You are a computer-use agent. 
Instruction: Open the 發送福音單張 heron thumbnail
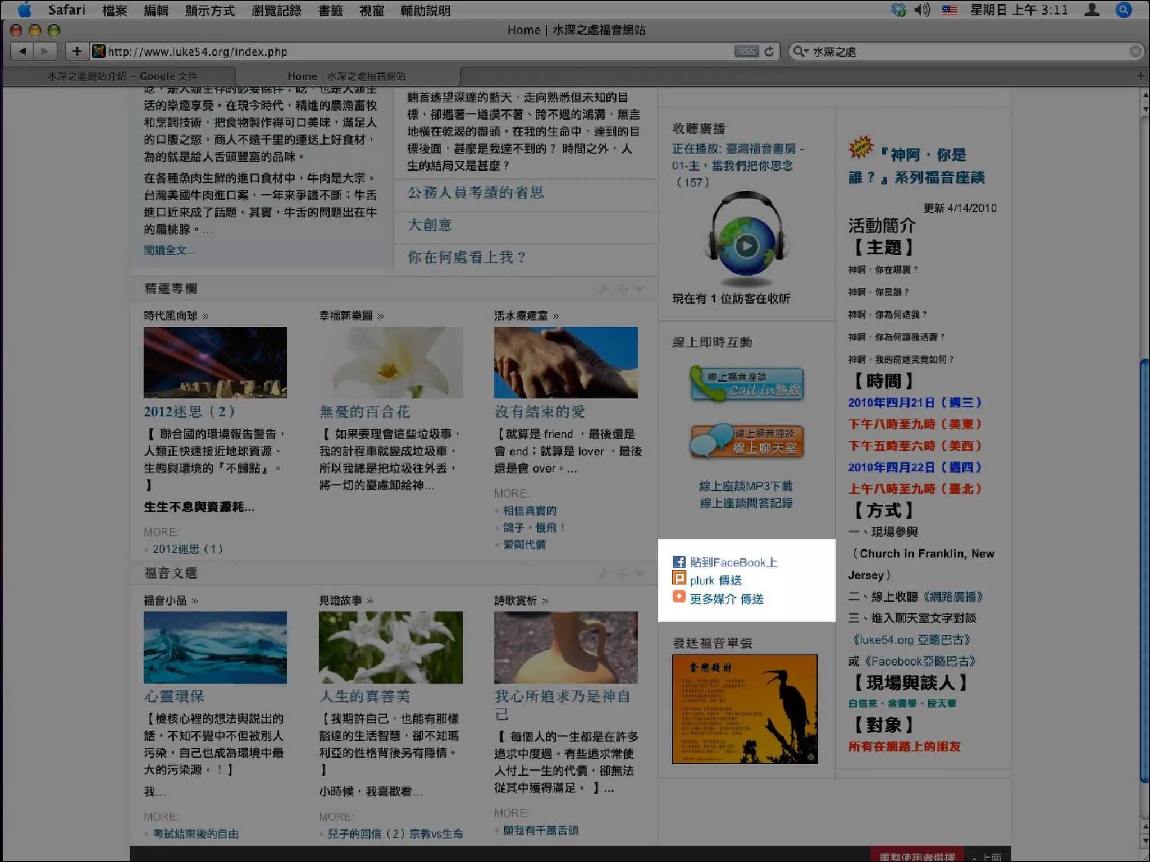(745, 709)
